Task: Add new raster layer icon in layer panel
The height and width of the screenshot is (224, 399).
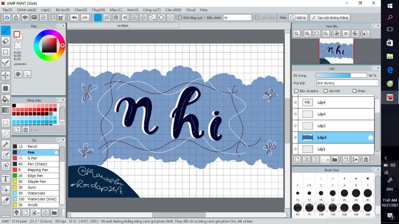Action: click(297, 160)
